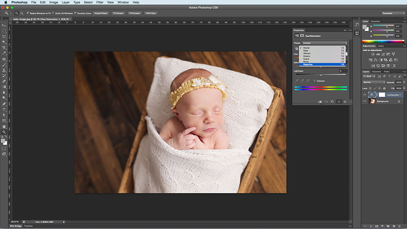Open the Zoom tool preset picker arrow
The height and width of the screenshot is (229, 407).
click(x=11, y=13)
